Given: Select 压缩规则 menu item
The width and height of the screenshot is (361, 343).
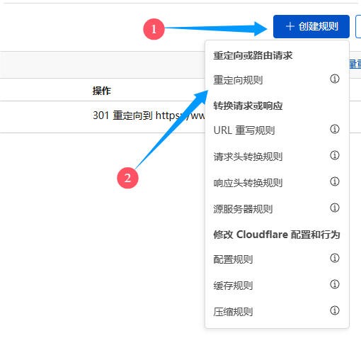Looking at the screenshot, I should click(233, 312).
